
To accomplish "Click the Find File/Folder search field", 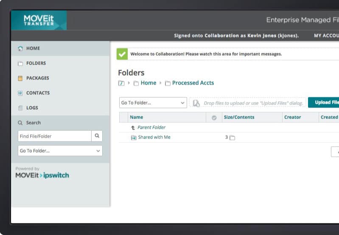I will click(x=55, y=136).
